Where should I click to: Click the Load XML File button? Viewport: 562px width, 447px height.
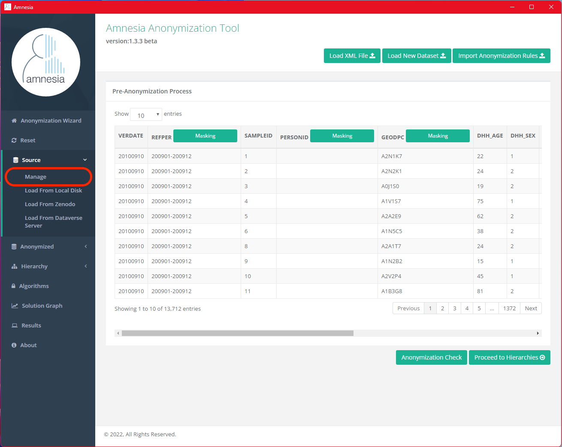(352, 56)
